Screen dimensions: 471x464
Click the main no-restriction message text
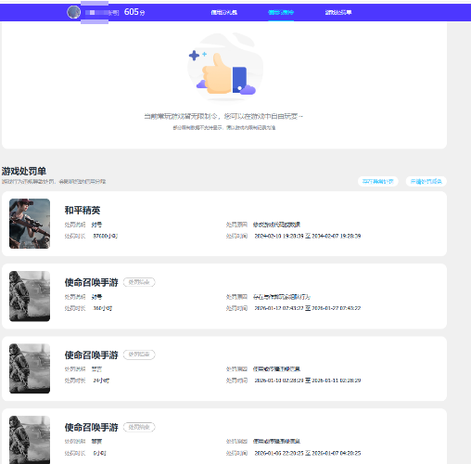[x=223, y=116]
